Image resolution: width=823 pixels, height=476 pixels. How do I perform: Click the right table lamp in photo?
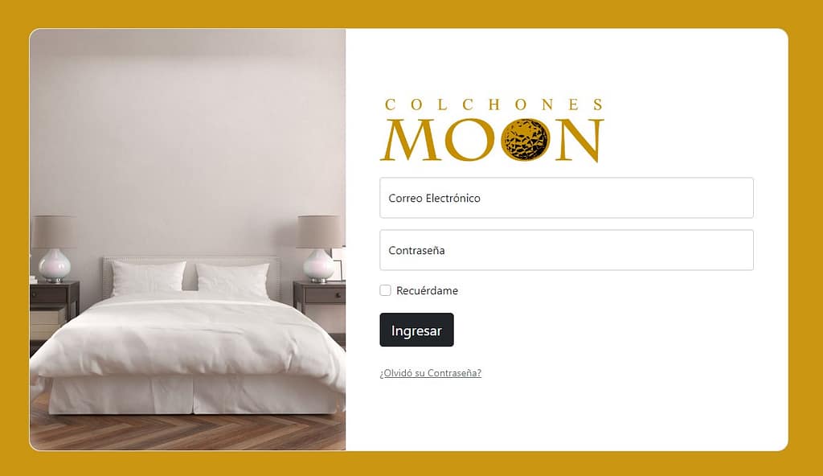pyautogui.click(x=319, y=248)
